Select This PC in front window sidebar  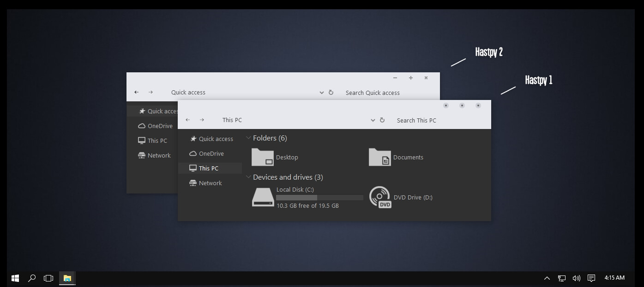click(x=211, y=168)
